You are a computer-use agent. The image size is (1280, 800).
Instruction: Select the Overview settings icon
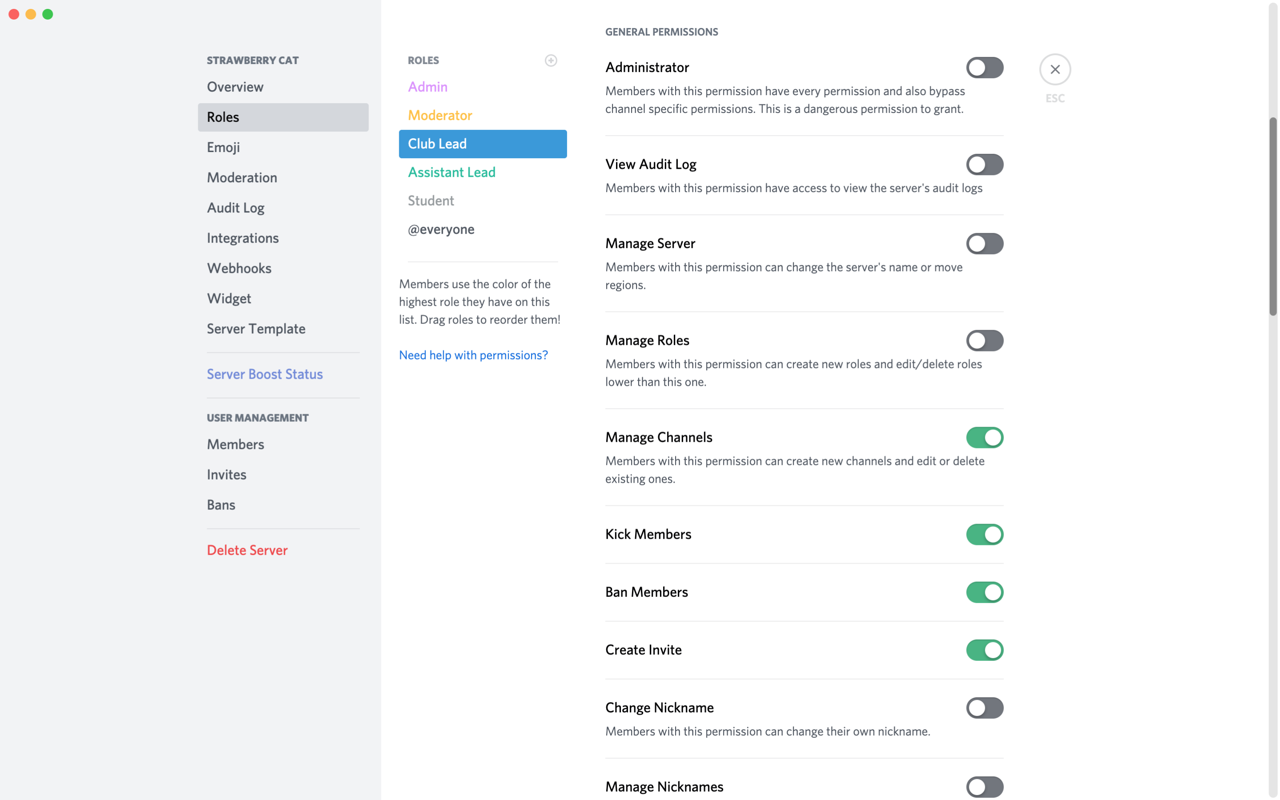tap(235, 87)
